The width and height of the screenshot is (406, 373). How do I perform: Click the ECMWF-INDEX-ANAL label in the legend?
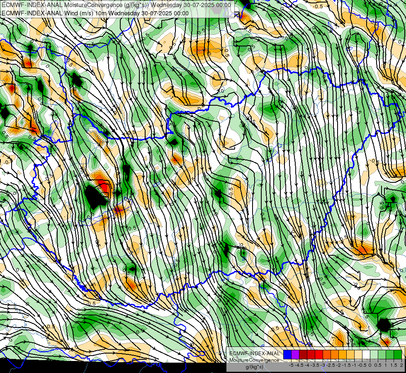coord(254,354)
